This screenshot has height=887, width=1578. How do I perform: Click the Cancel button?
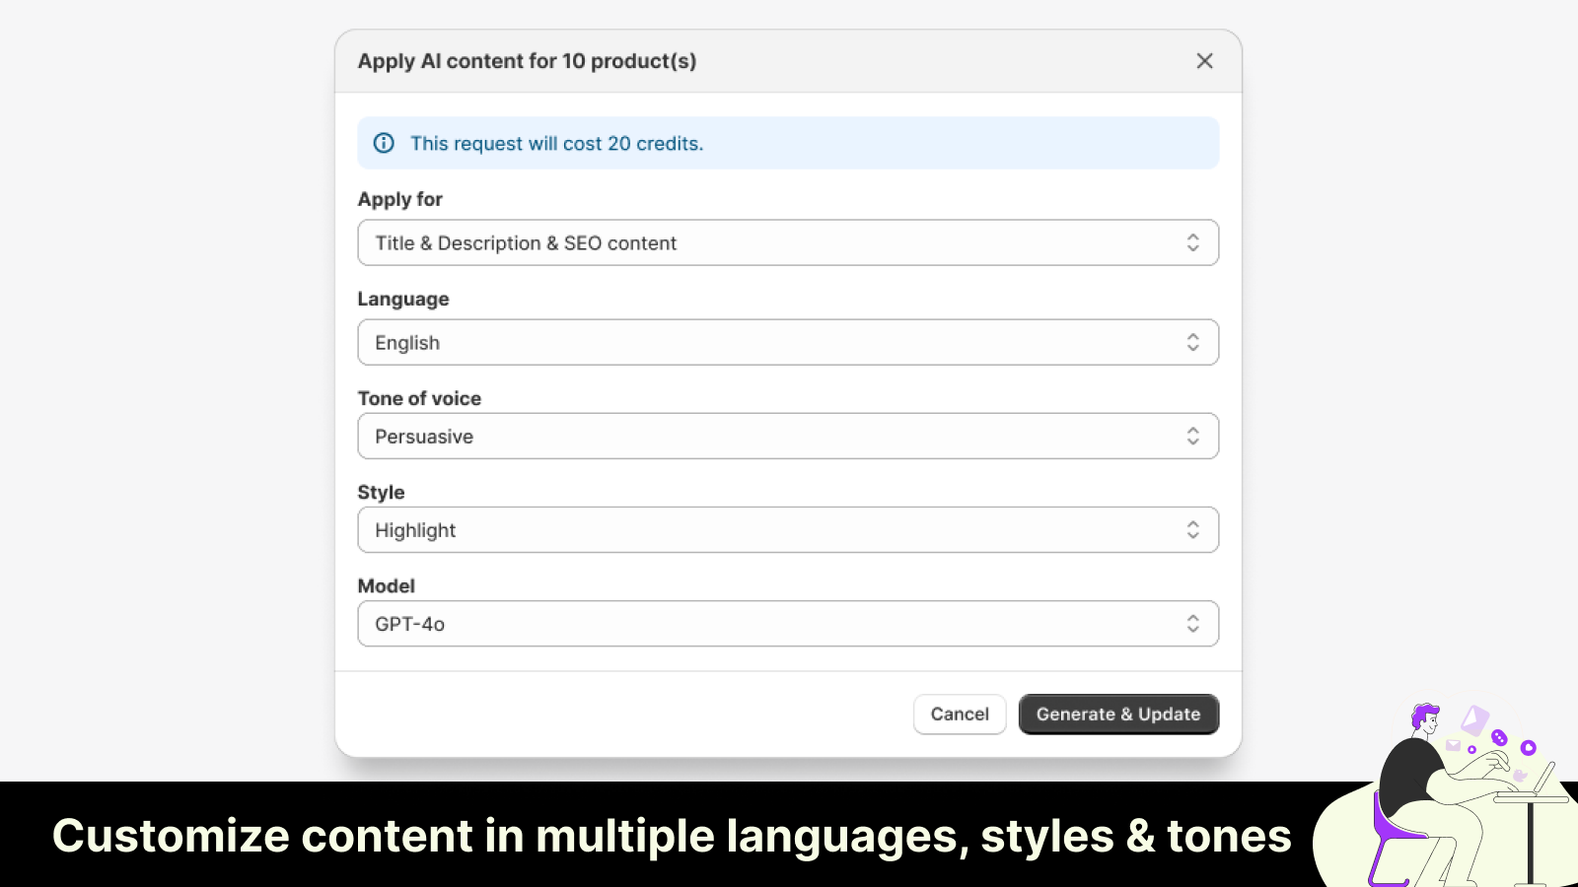[x=959, y=714]
